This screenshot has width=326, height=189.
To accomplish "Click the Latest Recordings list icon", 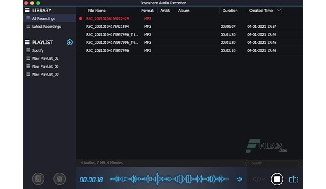I will pos(28,26).
